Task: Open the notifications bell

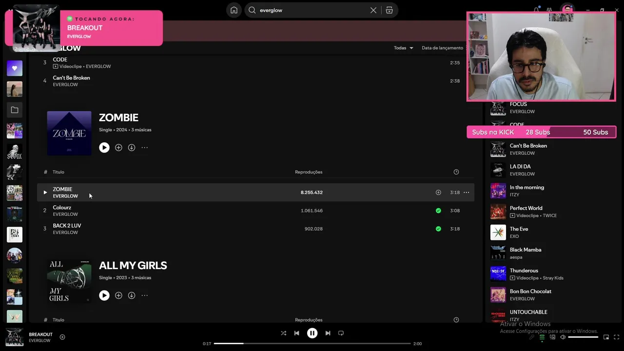Action: [536, 10]
